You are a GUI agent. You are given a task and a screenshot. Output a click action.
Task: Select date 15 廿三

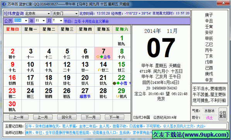121,67
